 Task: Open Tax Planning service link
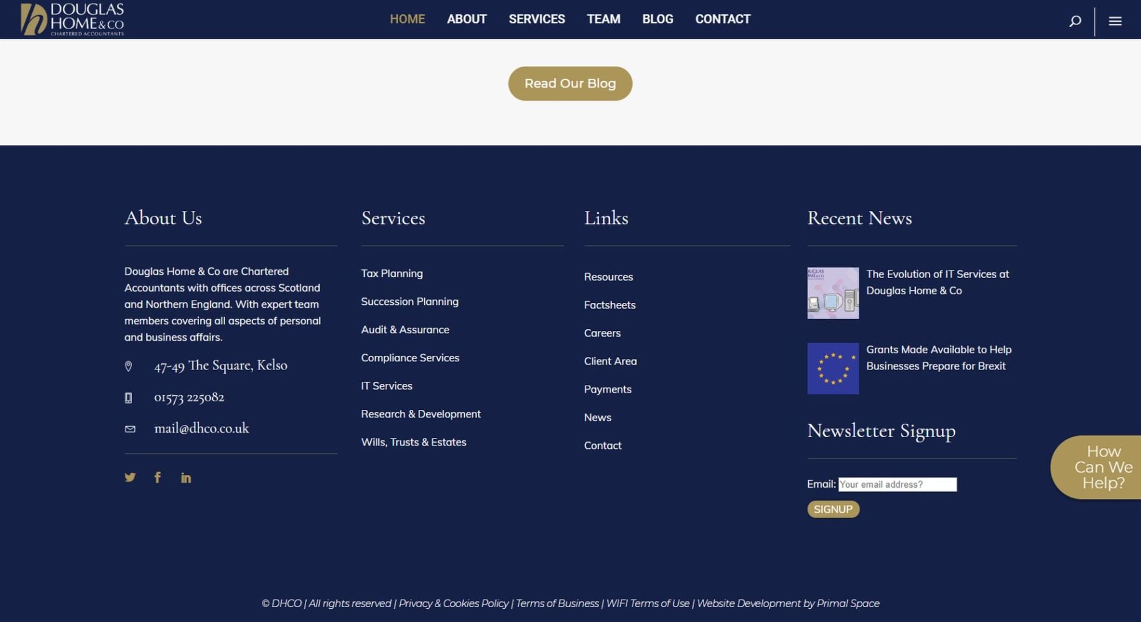(392, 273)
